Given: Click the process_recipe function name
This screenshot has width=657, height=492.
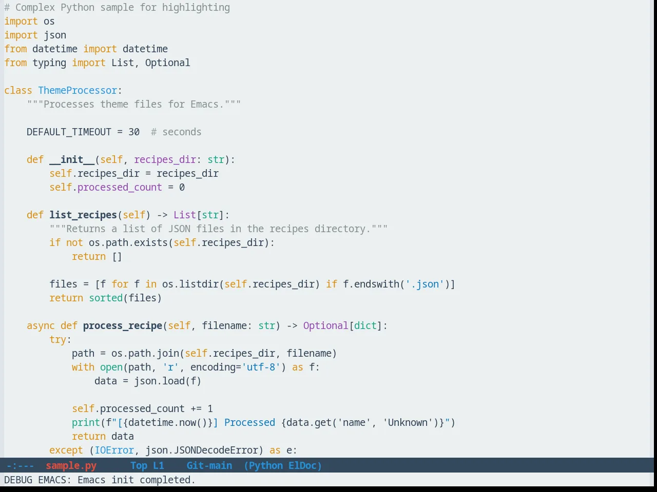Looking at the screenshot, I should (123, 325).
